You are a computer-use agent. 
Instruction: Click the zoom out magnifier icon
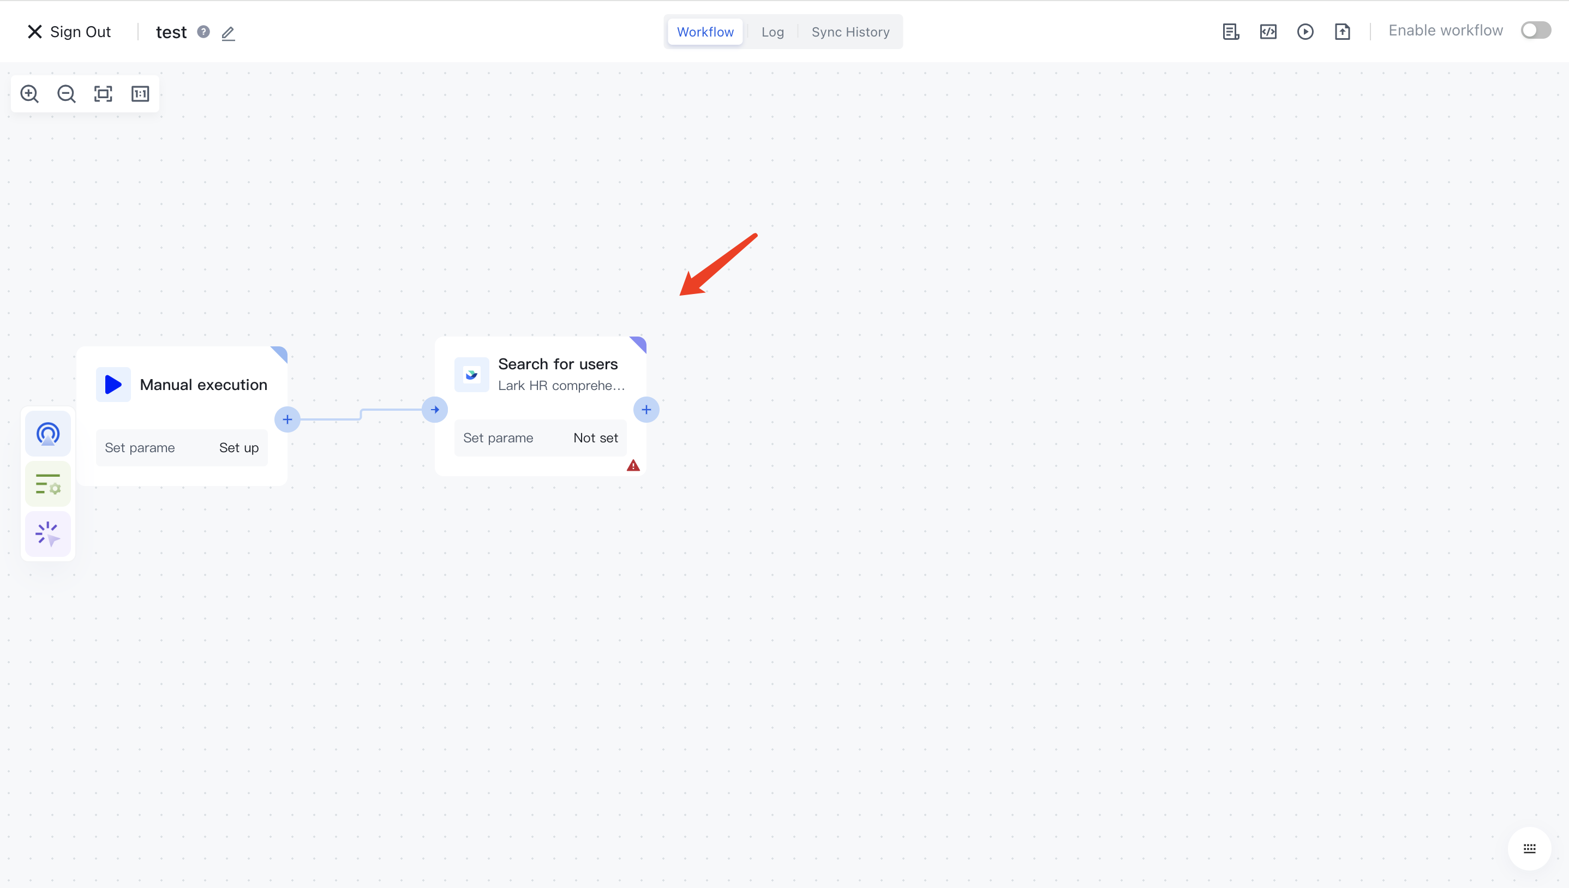(67, 94)
